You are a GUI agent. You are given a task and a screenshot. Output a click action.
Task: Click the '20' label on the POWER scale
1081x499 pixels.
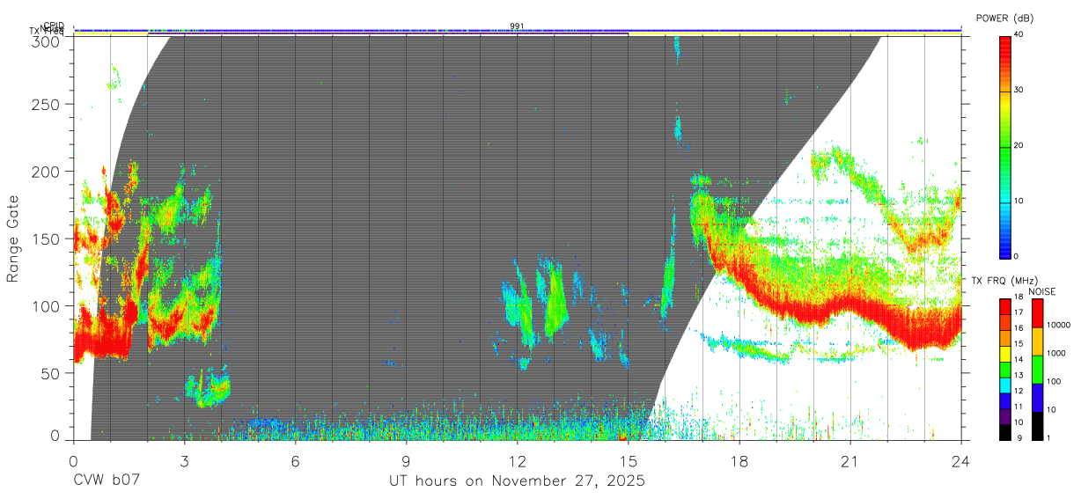[1018, 146]
